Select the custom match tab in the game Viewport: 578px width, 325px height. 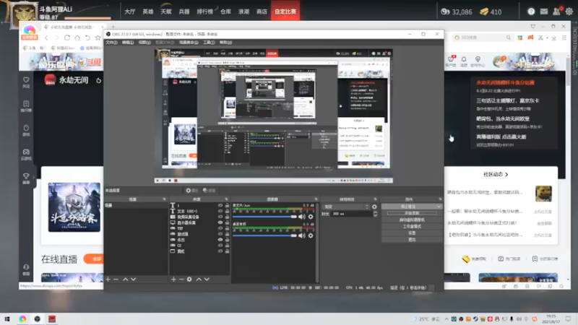285,12
